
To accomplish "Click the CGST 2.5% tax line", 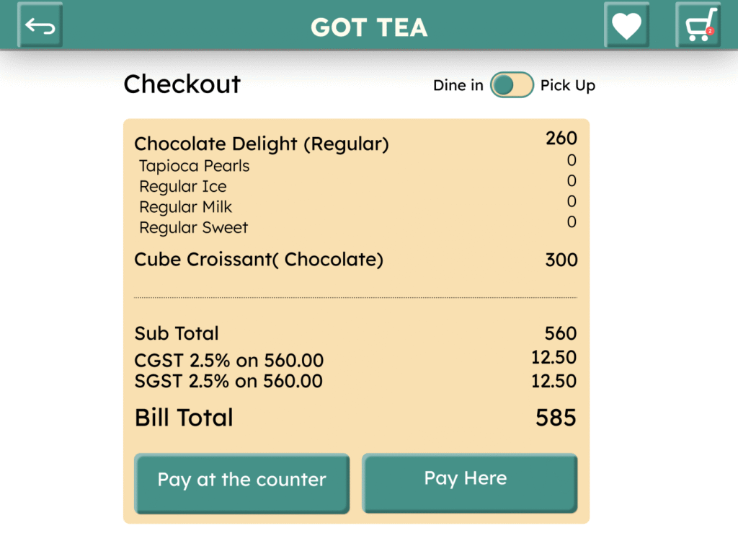I will click(229, 360).
